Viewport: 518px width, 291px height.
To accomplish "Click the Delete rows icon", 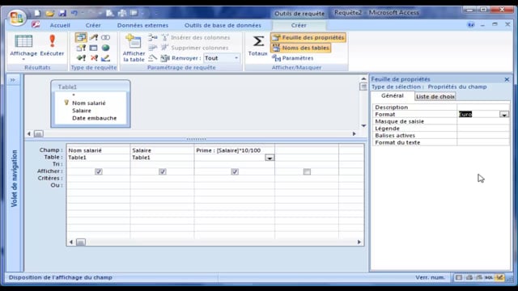I will tap(152, 48).
